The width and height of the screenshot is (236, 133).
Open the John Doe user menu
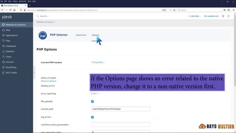tap(194, 16)
